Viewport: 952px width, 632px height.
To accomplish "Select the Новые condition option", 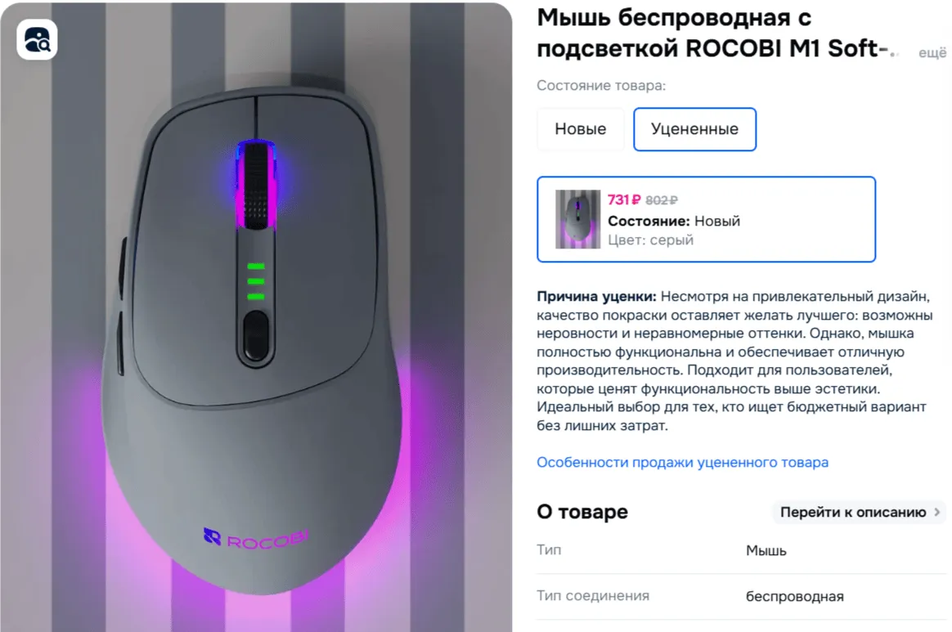I will (x=580, y=128).
